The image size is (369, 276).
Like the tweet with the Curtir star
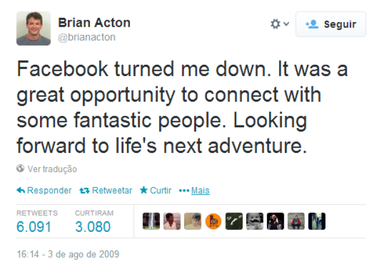[x=144, y=190]
